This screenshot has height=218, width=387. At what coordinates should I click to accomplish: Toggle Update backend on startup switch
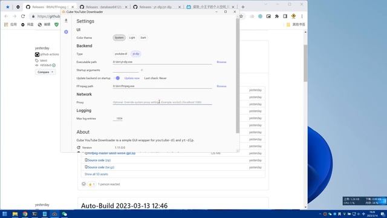tap(117, 78)
